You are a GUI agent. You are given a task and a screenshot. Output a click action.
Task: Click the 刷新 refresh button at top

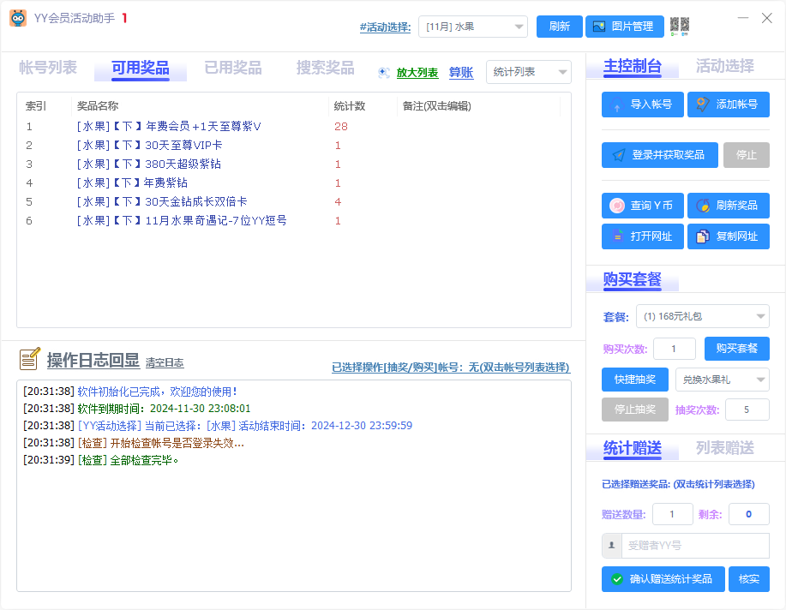(x=560, y=27)
